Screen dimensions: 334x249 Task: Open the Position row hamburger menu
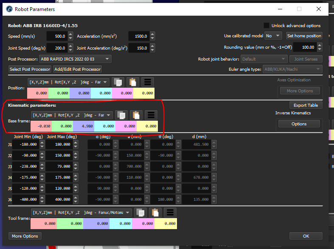(x=148, y=82)
